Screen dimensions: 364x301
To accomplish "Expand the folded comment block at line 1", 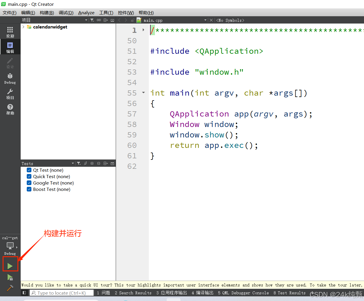I will click(143, 30).
